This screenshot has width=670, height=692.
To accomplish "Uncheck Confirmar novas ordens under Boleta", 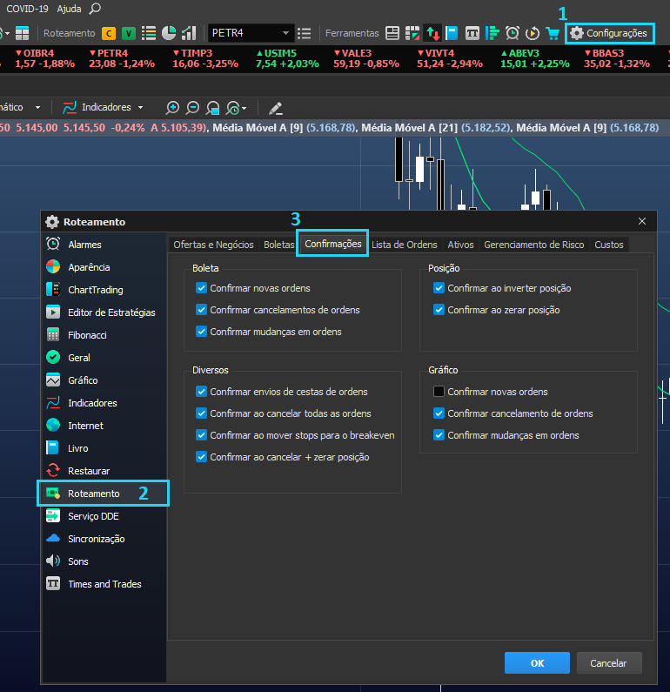I will [x=202, y=288].
